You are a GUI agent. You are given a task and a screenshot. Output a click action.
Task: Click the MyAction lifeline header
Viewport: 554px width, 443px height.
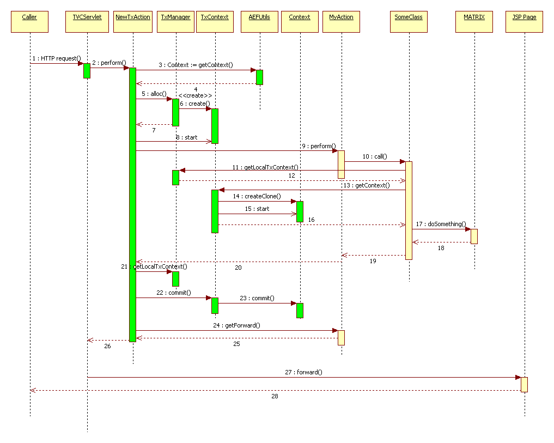341,22
